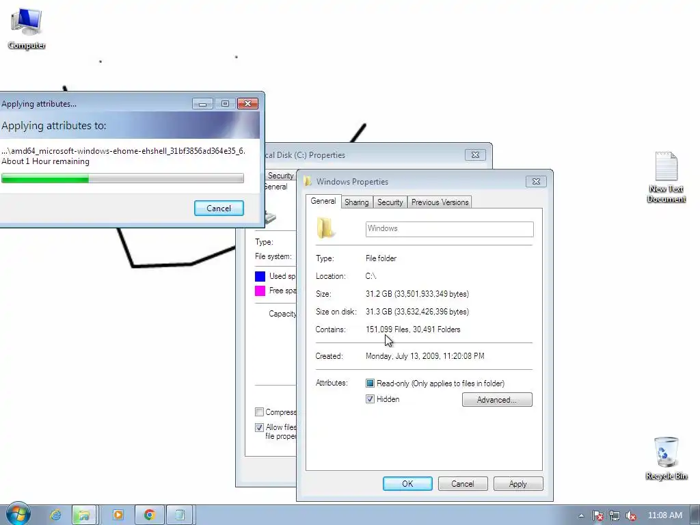
Task: Click the size value 31.2 GB text
Action: coord(417,294)
